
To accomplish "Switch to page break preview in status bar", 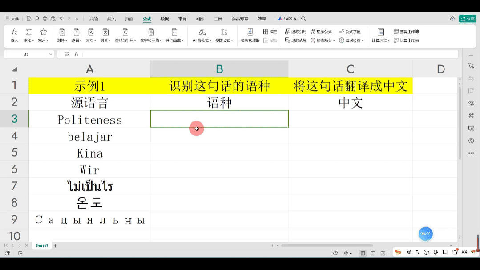I will [383, 253].
